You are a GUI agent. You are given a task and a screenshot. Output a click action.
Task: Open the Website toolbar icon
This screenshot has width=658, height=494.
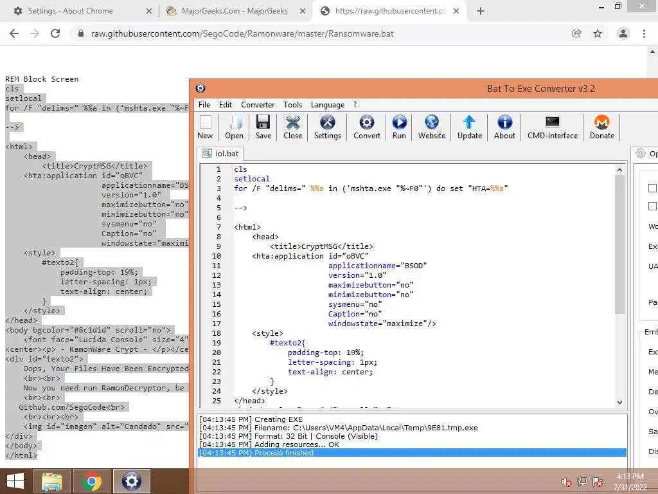pos(431,127)
